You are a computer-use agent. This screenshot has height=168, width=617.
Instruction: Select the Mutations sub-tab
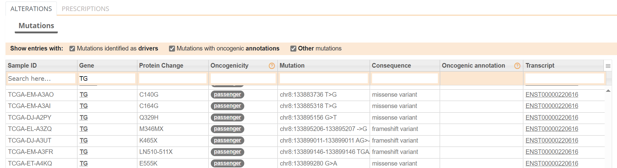click(x=36, y=26)
